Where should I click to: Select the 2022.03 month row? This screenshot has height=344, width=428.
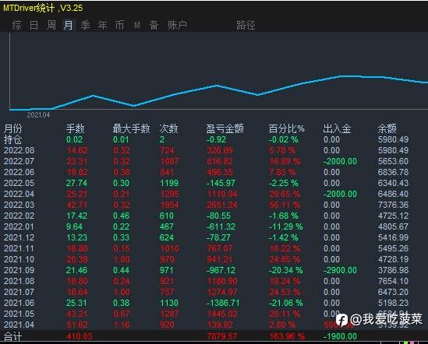[207, 205]
